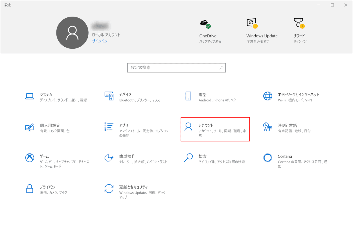Select the ネットワークとインターネット title
This screenshot has width=353, height=225.
coord(299,94)
